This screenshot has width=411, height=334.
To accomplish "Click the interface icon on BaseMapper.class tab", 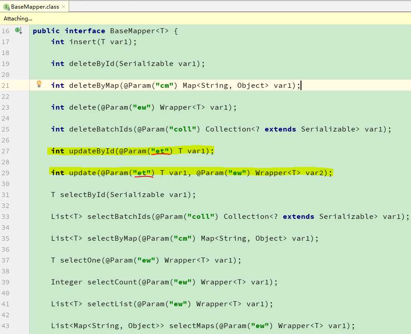I will [x=6, y=7].
